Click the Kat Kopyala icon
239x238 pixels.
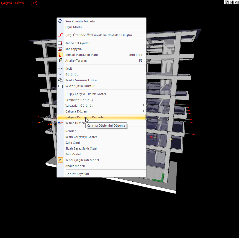tap(60, 49)
